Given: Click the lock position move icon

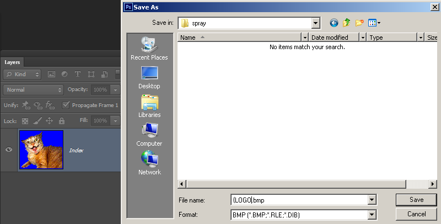Looking at the screenshot, I should coord(49,121).
